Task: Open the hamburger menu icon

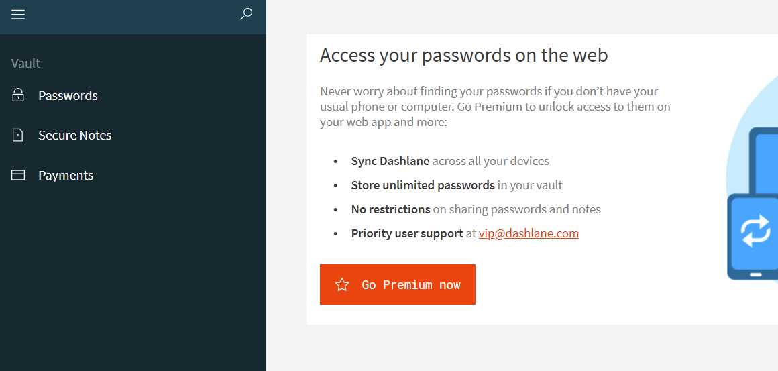Action: coord(18,15)
